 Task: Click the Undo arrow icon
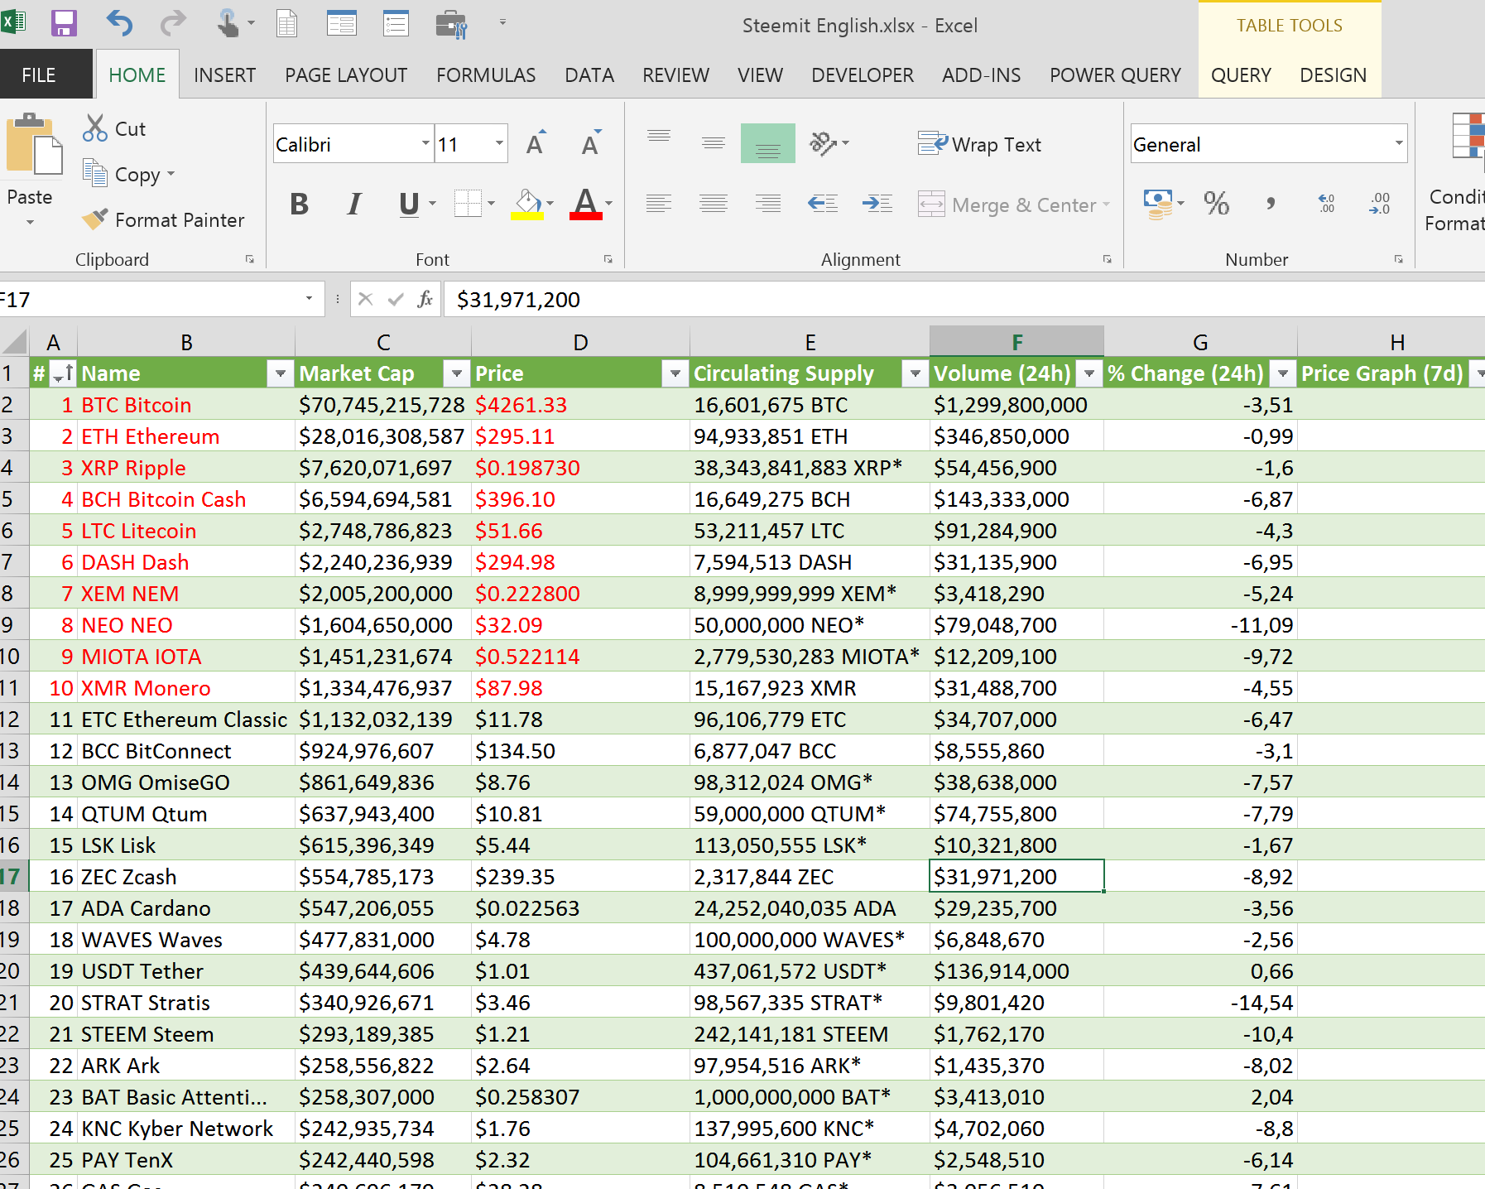click(x=119, y=23)
